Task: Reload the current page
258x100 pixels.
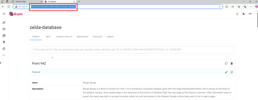Action: [x=9, y=7]
